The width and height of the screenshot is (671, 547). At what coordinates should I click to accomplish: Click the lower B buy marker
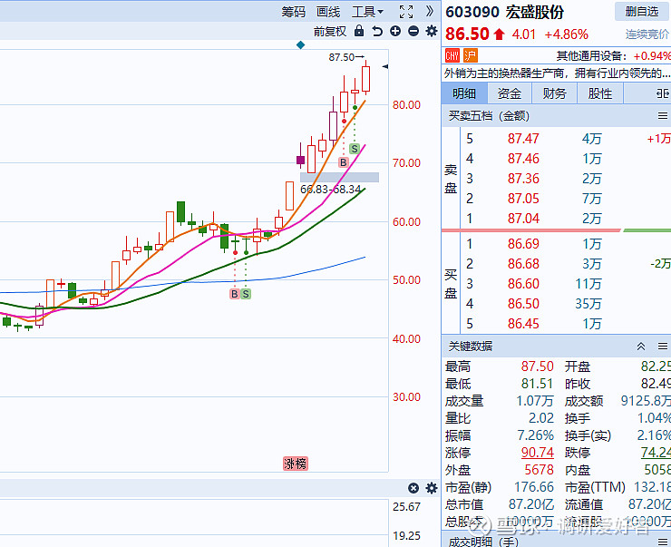[235, 294]
